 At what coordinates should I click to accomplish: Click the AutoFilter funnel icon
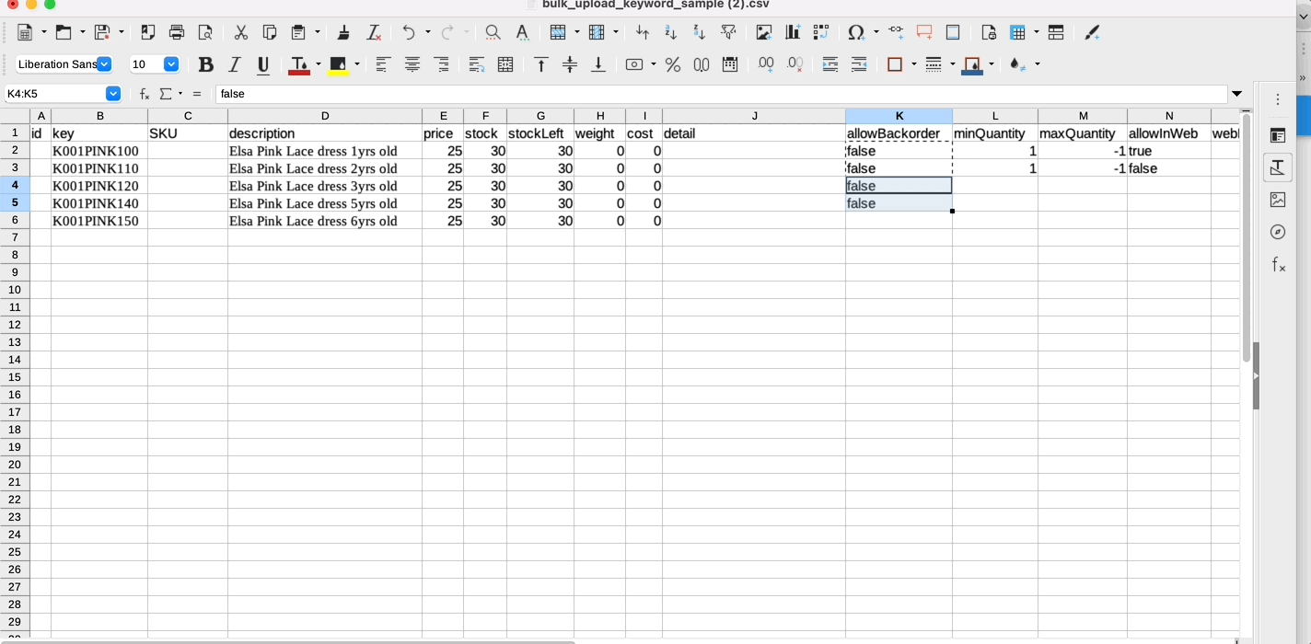(x=728, y=32)
